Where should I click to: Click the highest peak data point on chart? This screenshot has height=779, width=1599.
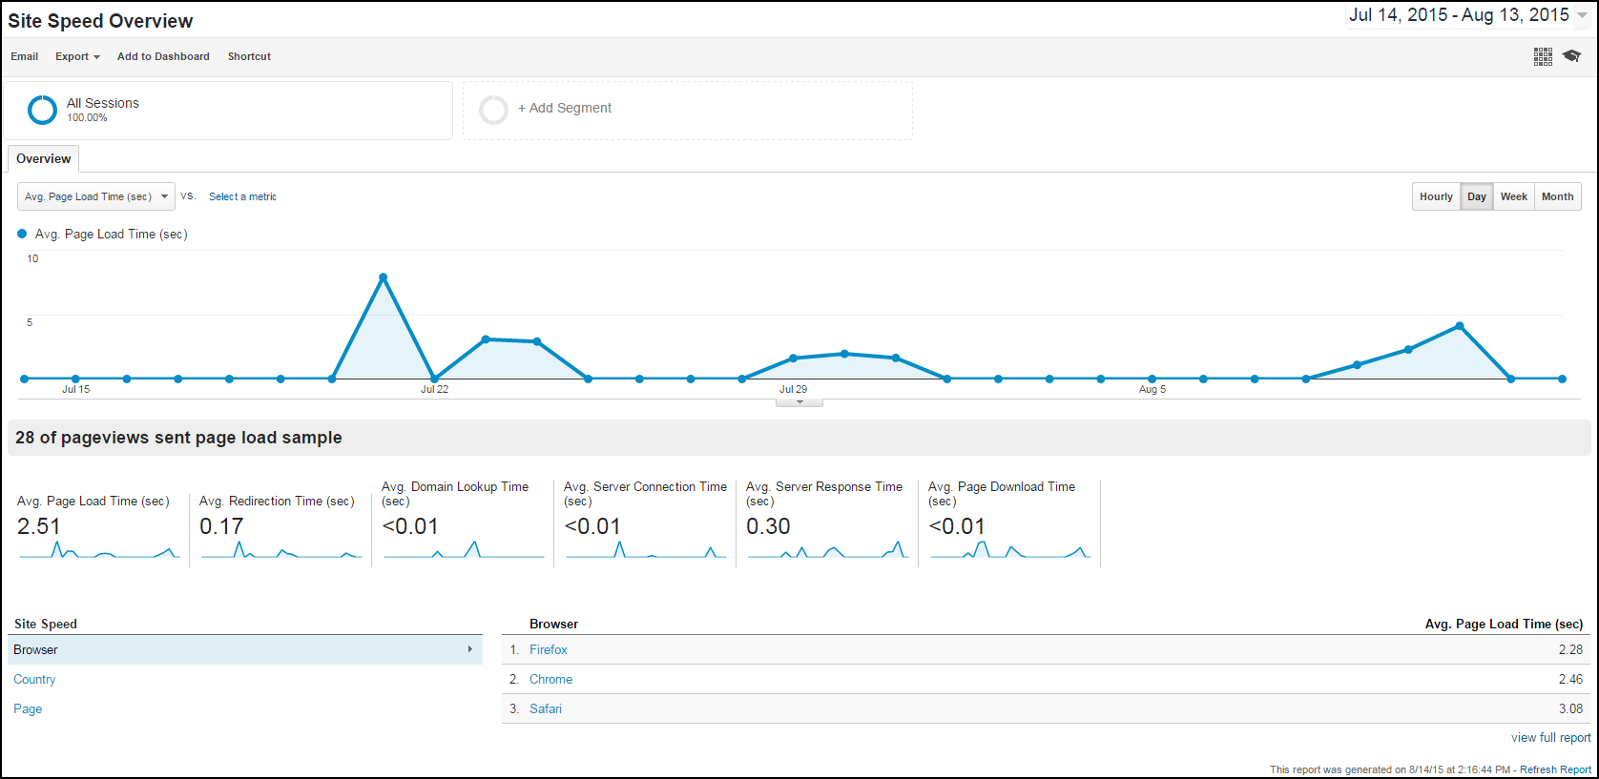pyautogui.click(x=383, y=277)
